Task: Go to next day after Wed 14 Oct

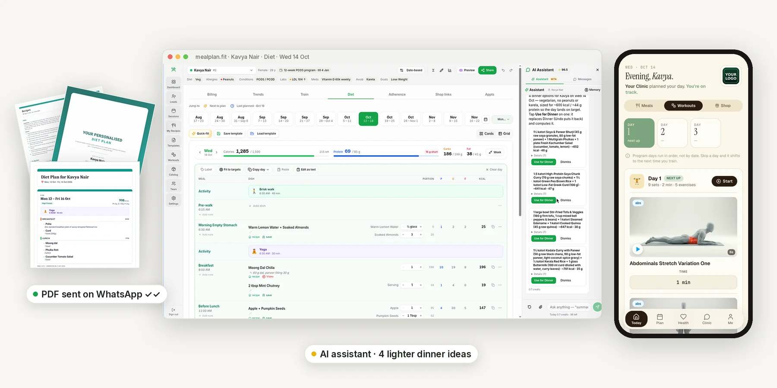Action: (x=217, y=152)
